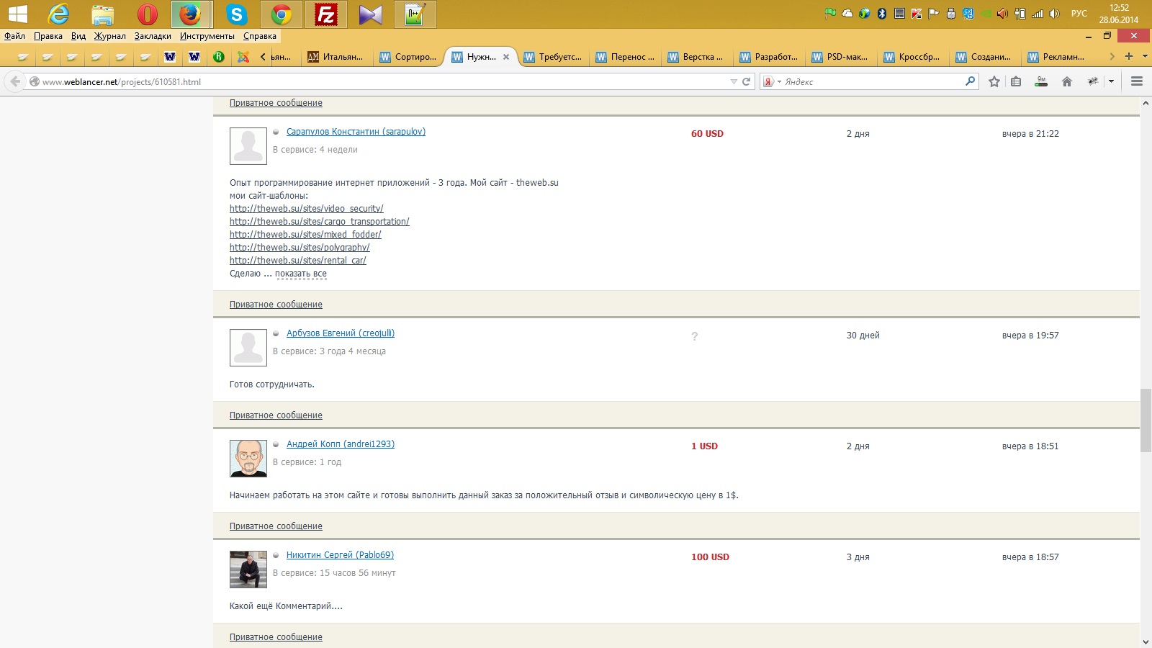The width and height of the screenshot is (1152, 648).
Task: Show the list of all tabs
Action: [x=1145, y=56]
